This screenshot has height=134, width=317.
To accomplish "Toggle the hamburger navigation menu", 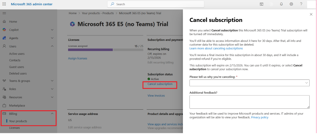I will coord(4,13).
